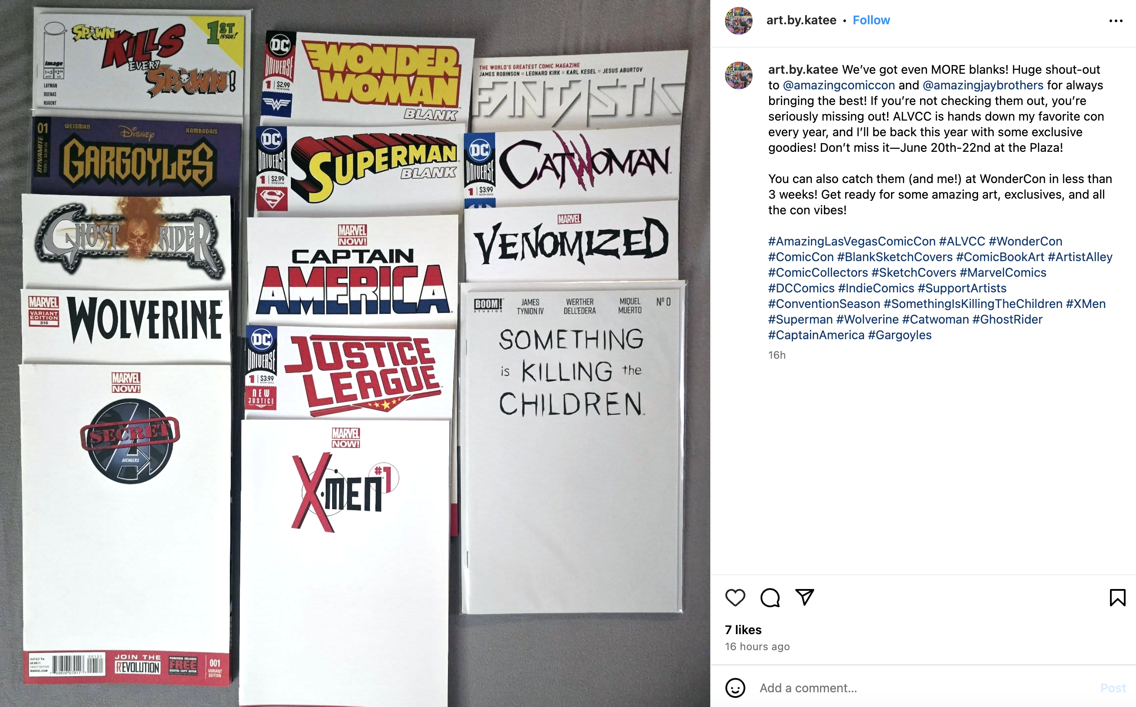This screenshot has width=1136, height=707.
Task: Open #Gargoyles hashtag
Action: 899,335
